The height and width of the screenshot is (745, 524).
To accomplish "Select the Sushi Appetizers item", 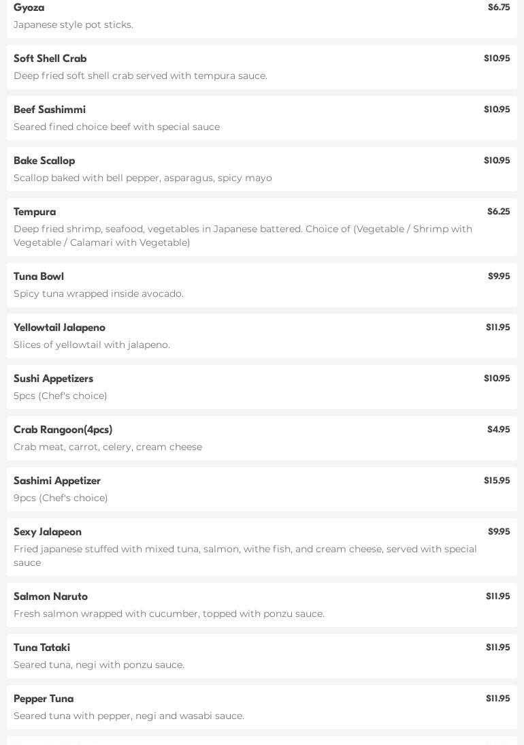I will (x=53, y=379).
